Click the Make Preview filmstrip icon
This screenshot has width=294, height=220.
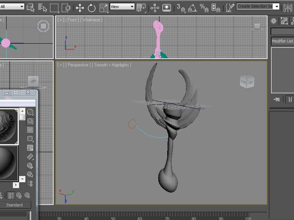pos(30,157)
